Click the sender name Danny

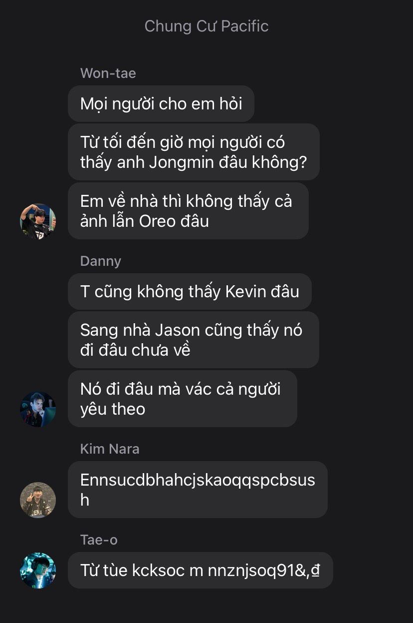[x=100, y=261]
